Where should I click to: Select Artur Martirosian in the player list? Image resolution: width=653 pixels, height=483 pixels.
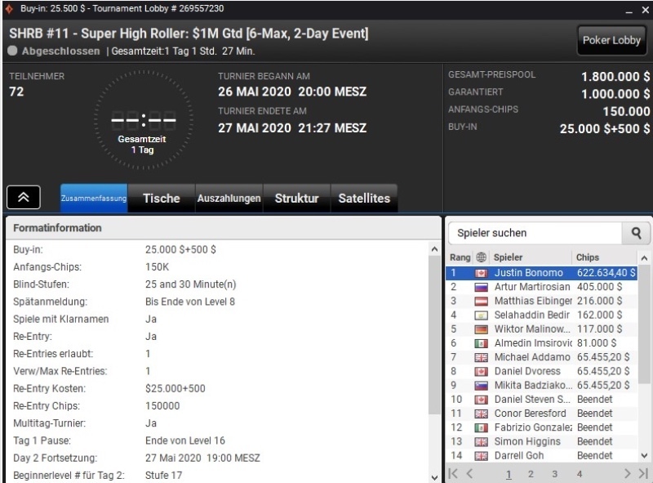click(x=531, y=288)
